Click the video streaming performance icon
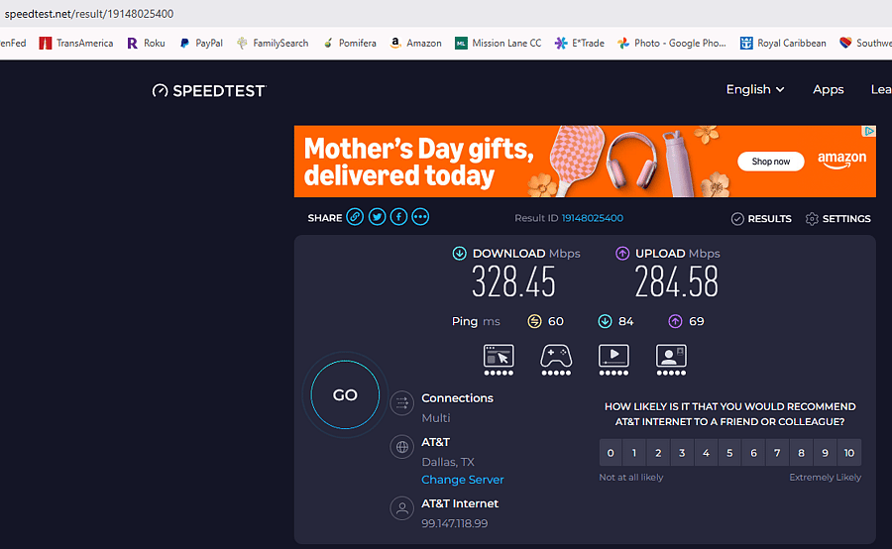The image size is (892, 549). pos(613,360)
